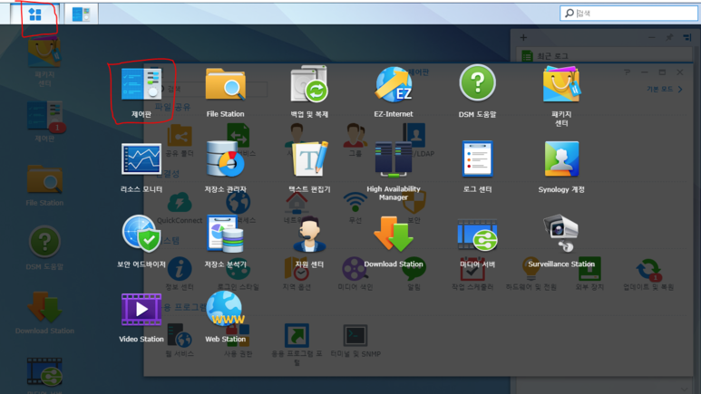Screen dimensions: 701x394
Task: Open 백업 및 복제 app
Action: [309, 92]
